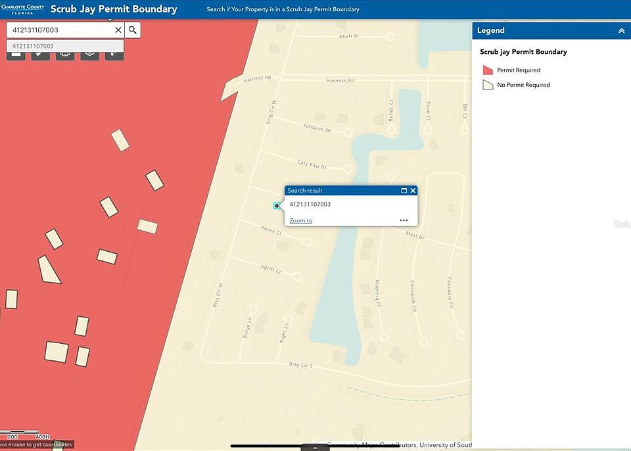
Task: Click the Charlotte County Florida logo
Action: coord(22,9)
